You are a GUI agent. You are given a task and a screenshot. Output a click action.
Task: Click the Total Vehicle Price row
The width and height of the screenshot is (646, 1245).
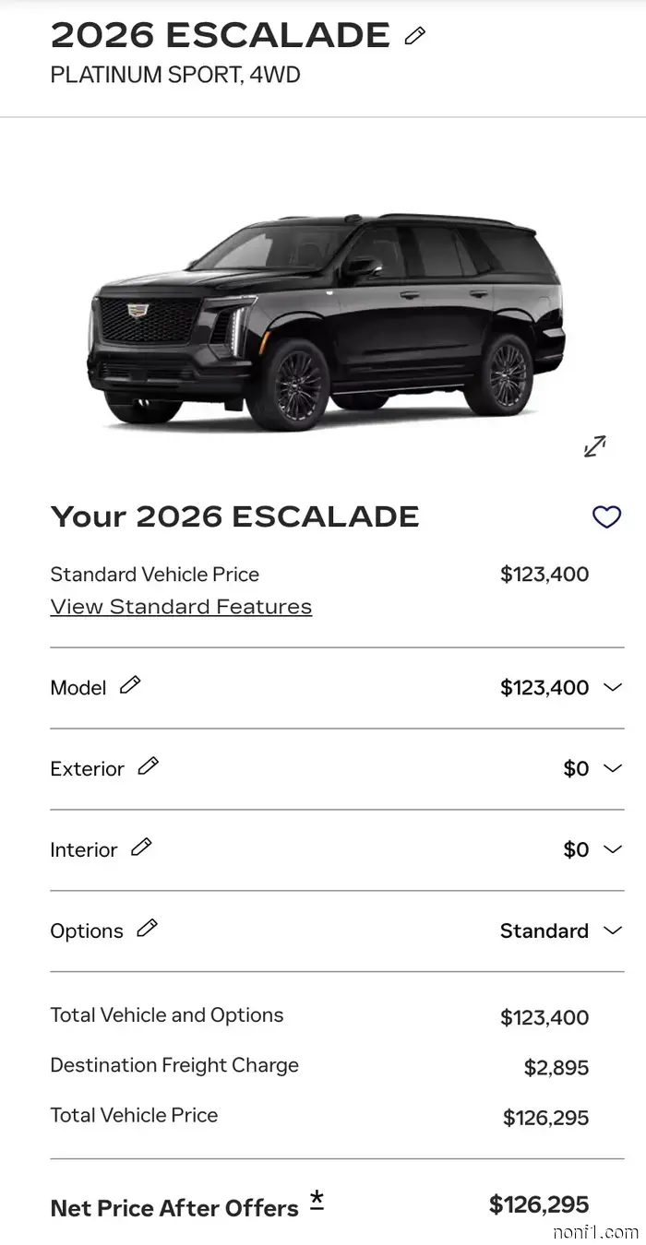pos(134,1115)
